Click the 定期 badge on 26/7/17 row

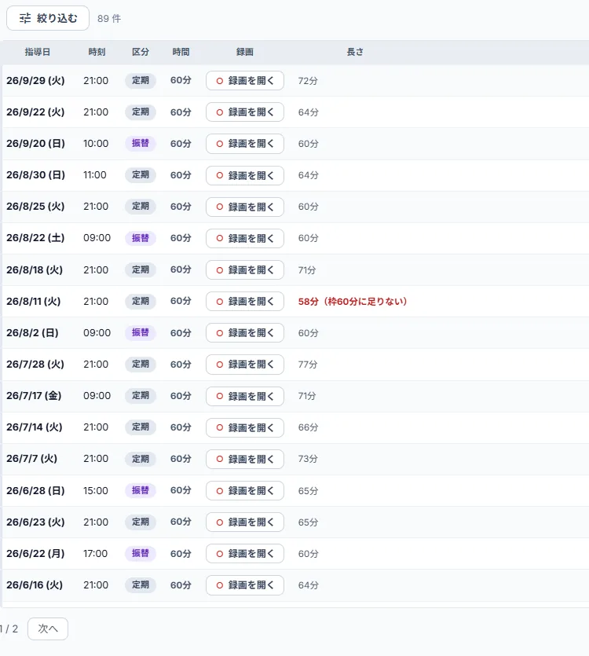(140, 395)
